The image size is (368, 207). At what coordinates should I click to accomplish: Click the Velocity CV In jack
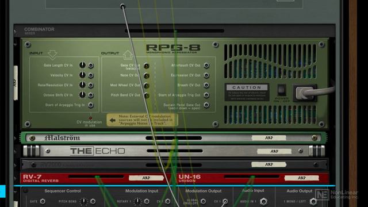click(x=91, y=75)
